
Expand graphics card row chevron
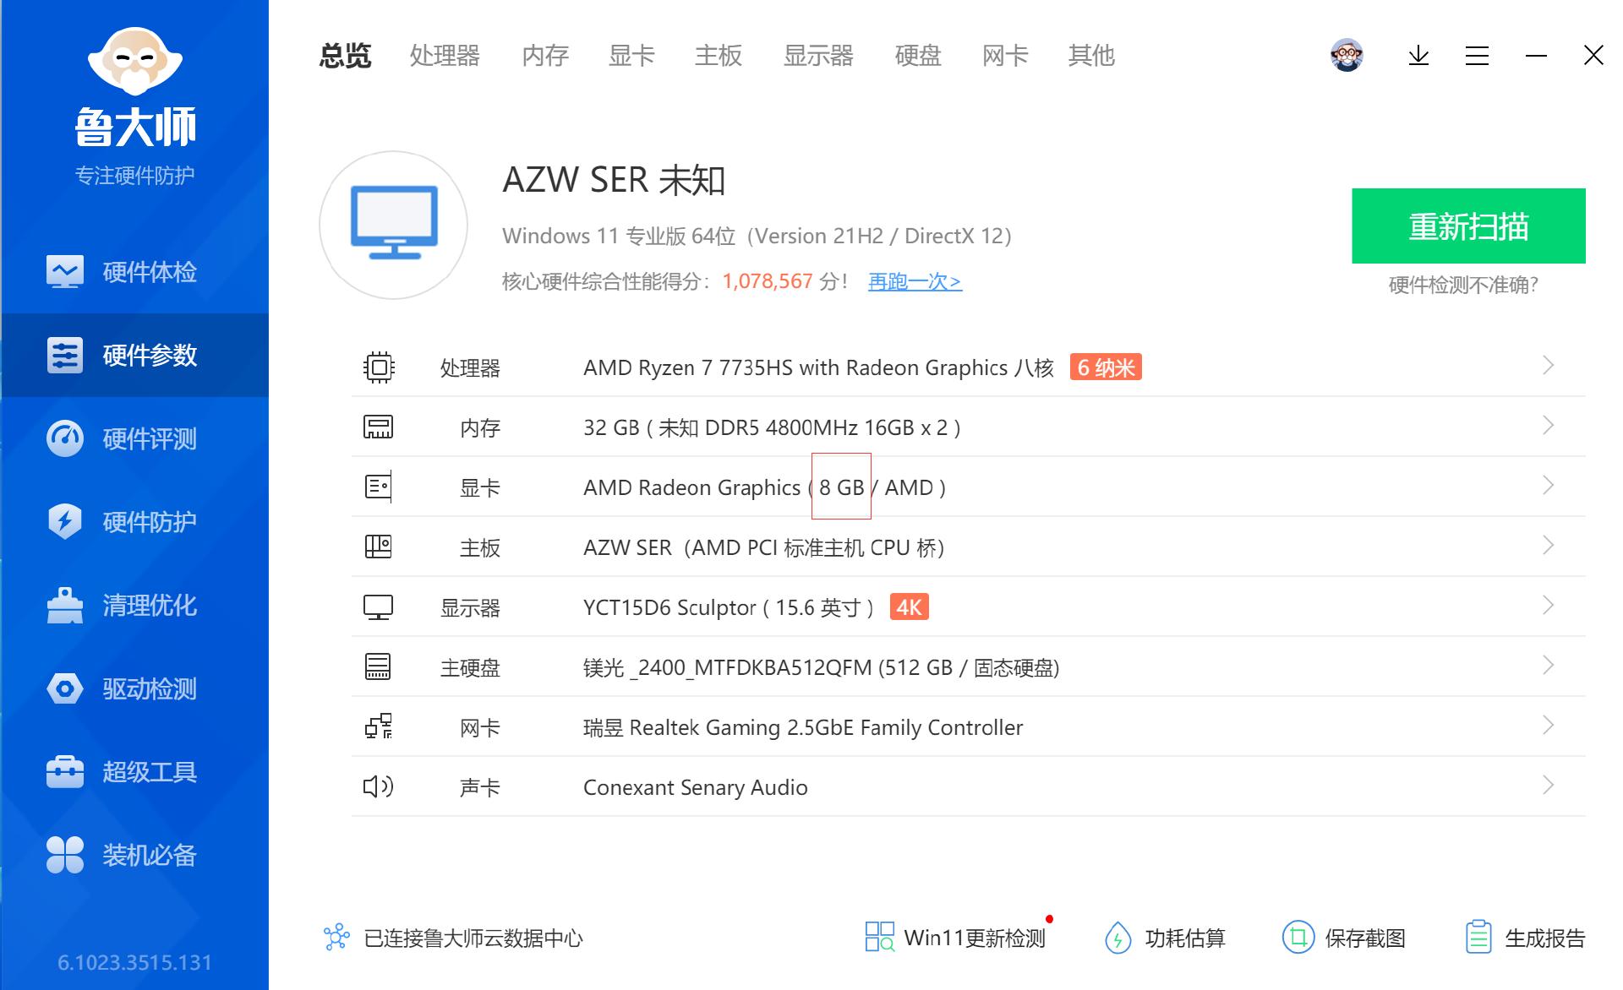(x=1548, y=485)
